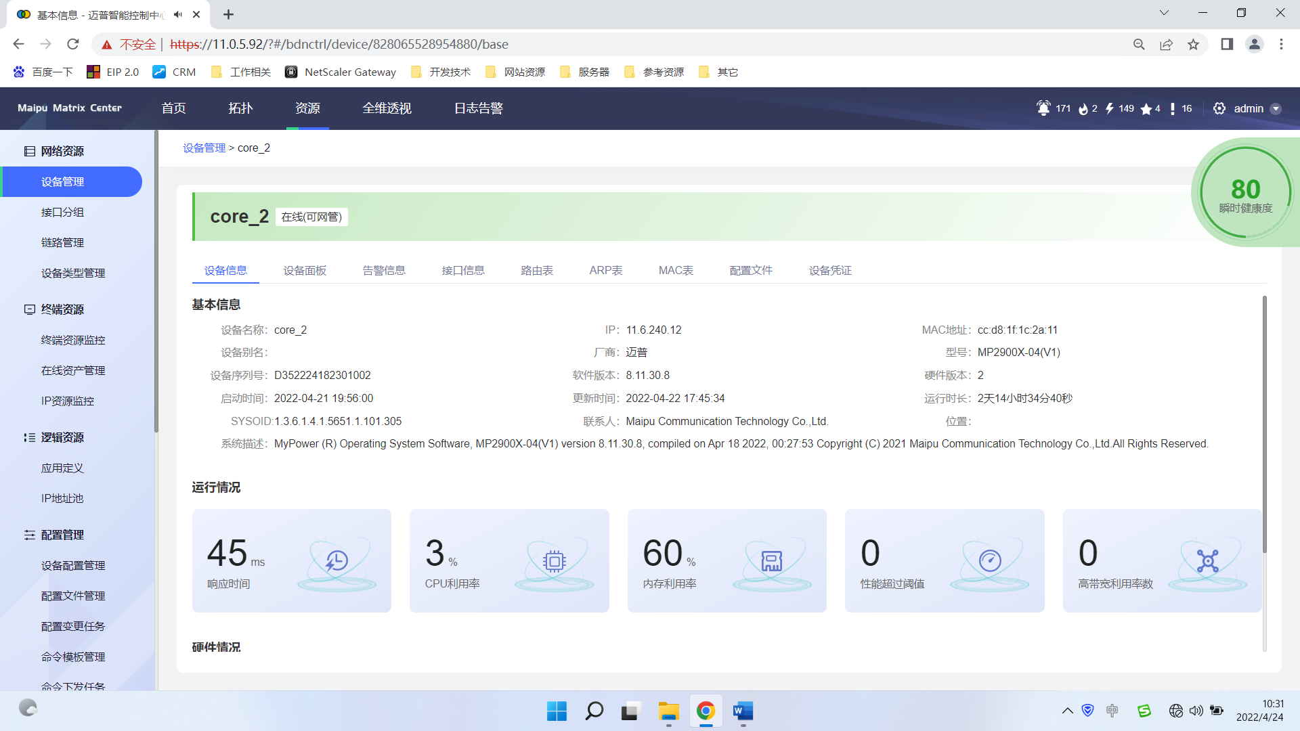Click the star alert icon showing 4

tap(1146, 109)
